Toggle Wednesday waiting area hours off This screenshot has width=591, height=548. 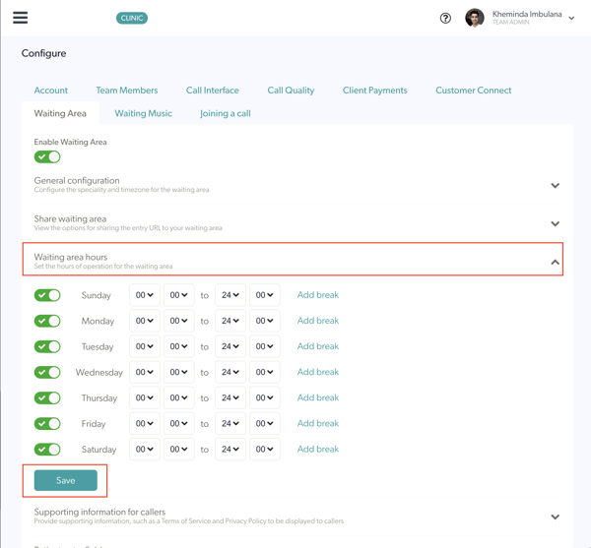tap(47, 372)
